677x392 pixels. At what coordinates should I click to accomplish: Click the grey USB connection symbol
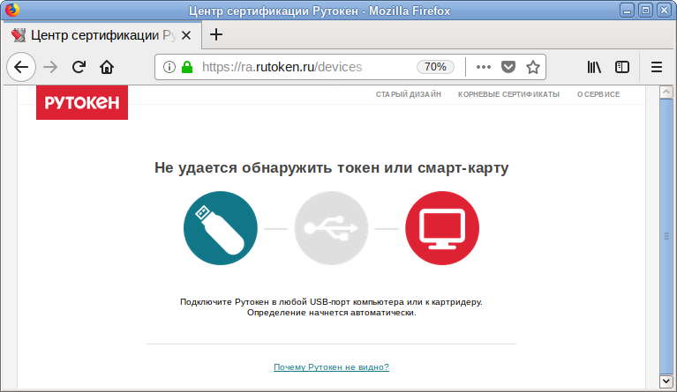(x=331, y=228)
